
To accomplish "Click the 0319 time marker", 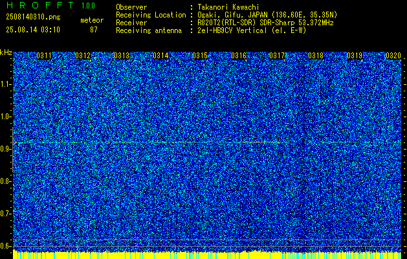I will click(355, 56).
